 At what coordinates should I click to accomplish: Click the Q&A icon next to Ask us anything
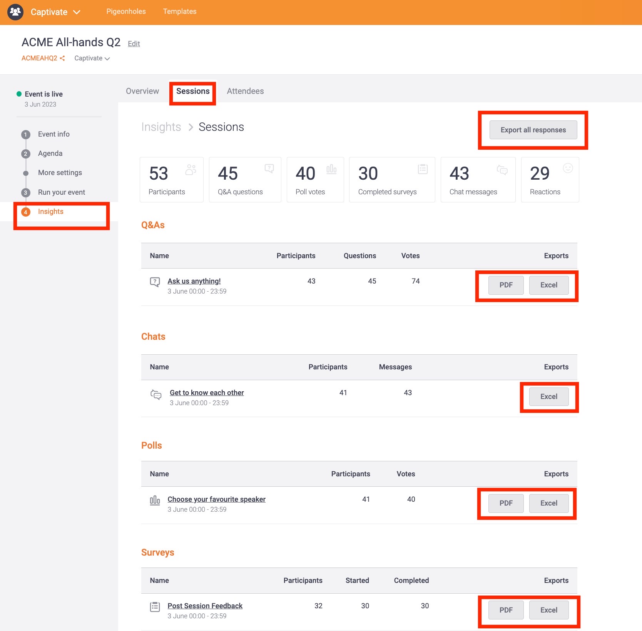(155, 282)
